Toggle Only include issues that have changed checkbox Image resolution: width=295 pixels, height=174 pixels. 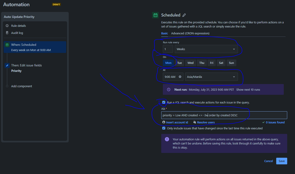(164, 128)
